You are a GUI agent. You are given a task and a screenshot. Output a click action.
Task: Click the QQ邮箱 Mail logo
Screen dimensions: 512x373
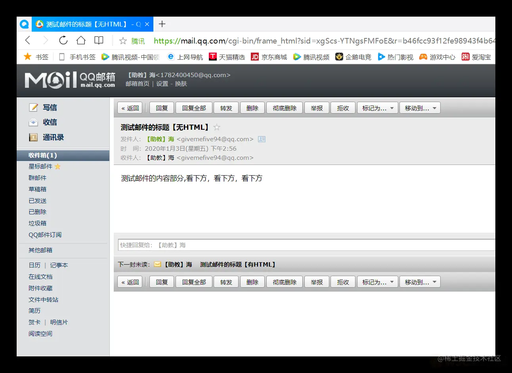(70, 80)
